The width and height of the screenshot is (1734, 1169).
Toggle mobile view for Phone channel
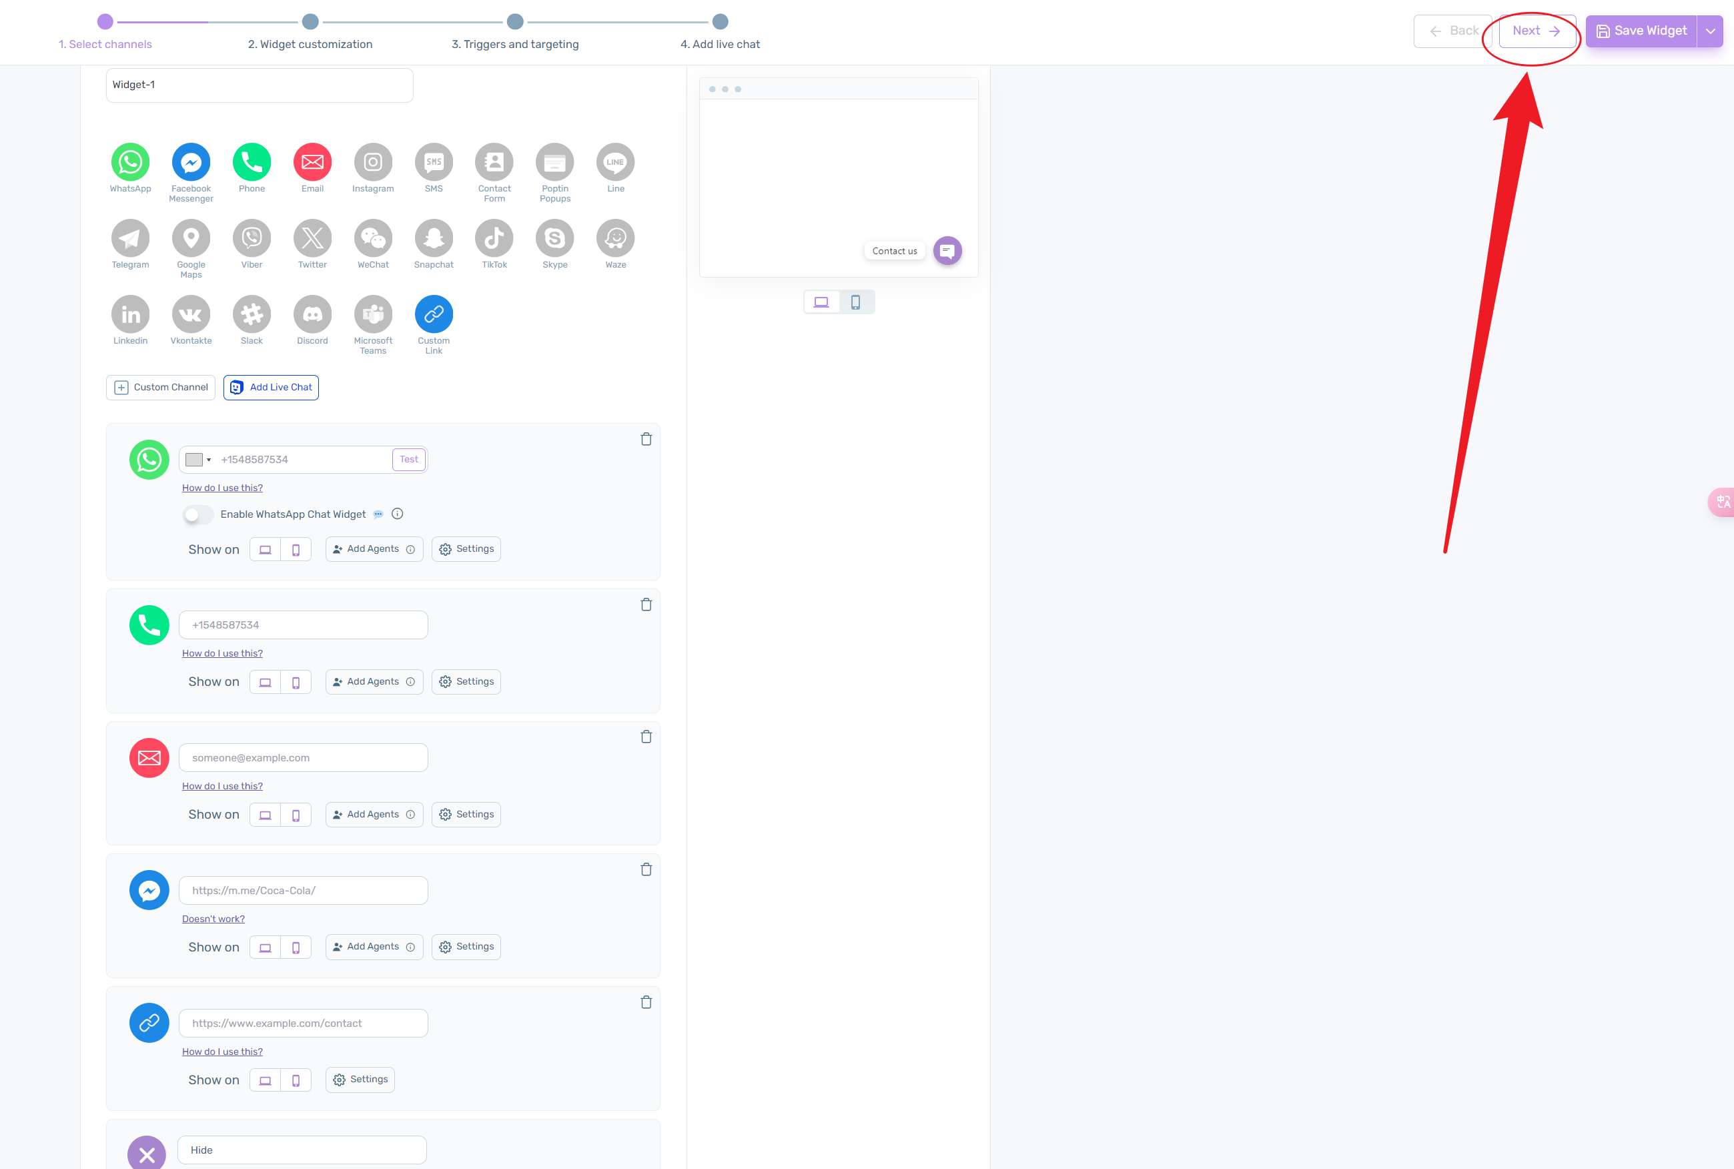[x=295, y=681]
